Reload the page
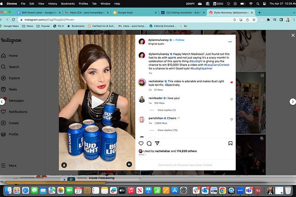The image size is (296, 197). [x=13, y=20]
